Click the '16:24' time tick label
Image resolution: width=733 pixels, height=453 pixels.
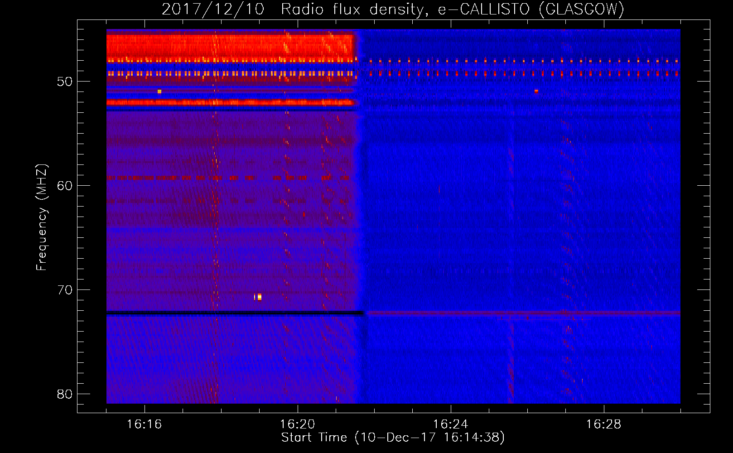point(451,424)
